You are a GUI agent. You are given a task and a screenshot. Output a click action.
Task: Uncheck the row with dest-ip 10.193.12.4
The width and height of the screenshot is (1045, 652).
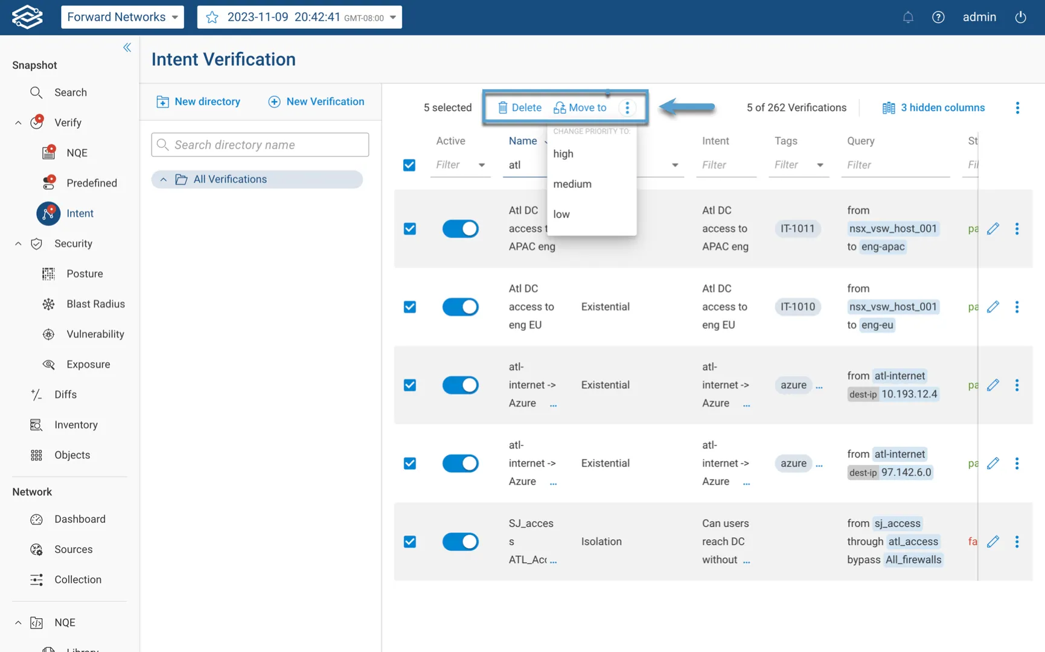(409, 385)
